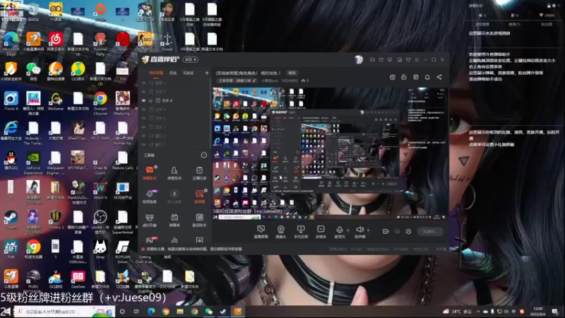Open WeChat from the taskbar
This screenshot has width=565, height=318.
pos(208,312)
